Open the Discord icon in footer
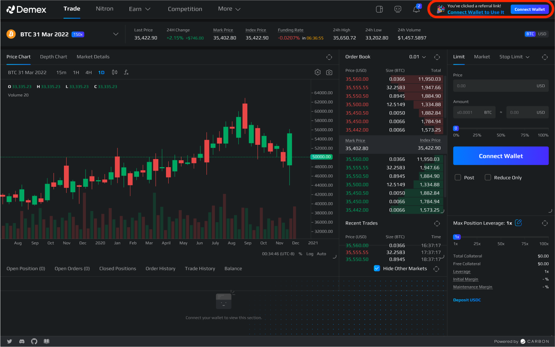 tap(22, 341)
